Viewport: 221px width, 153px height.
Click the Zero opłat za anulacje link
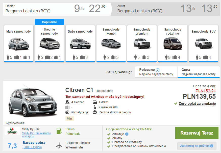point(197,104)
